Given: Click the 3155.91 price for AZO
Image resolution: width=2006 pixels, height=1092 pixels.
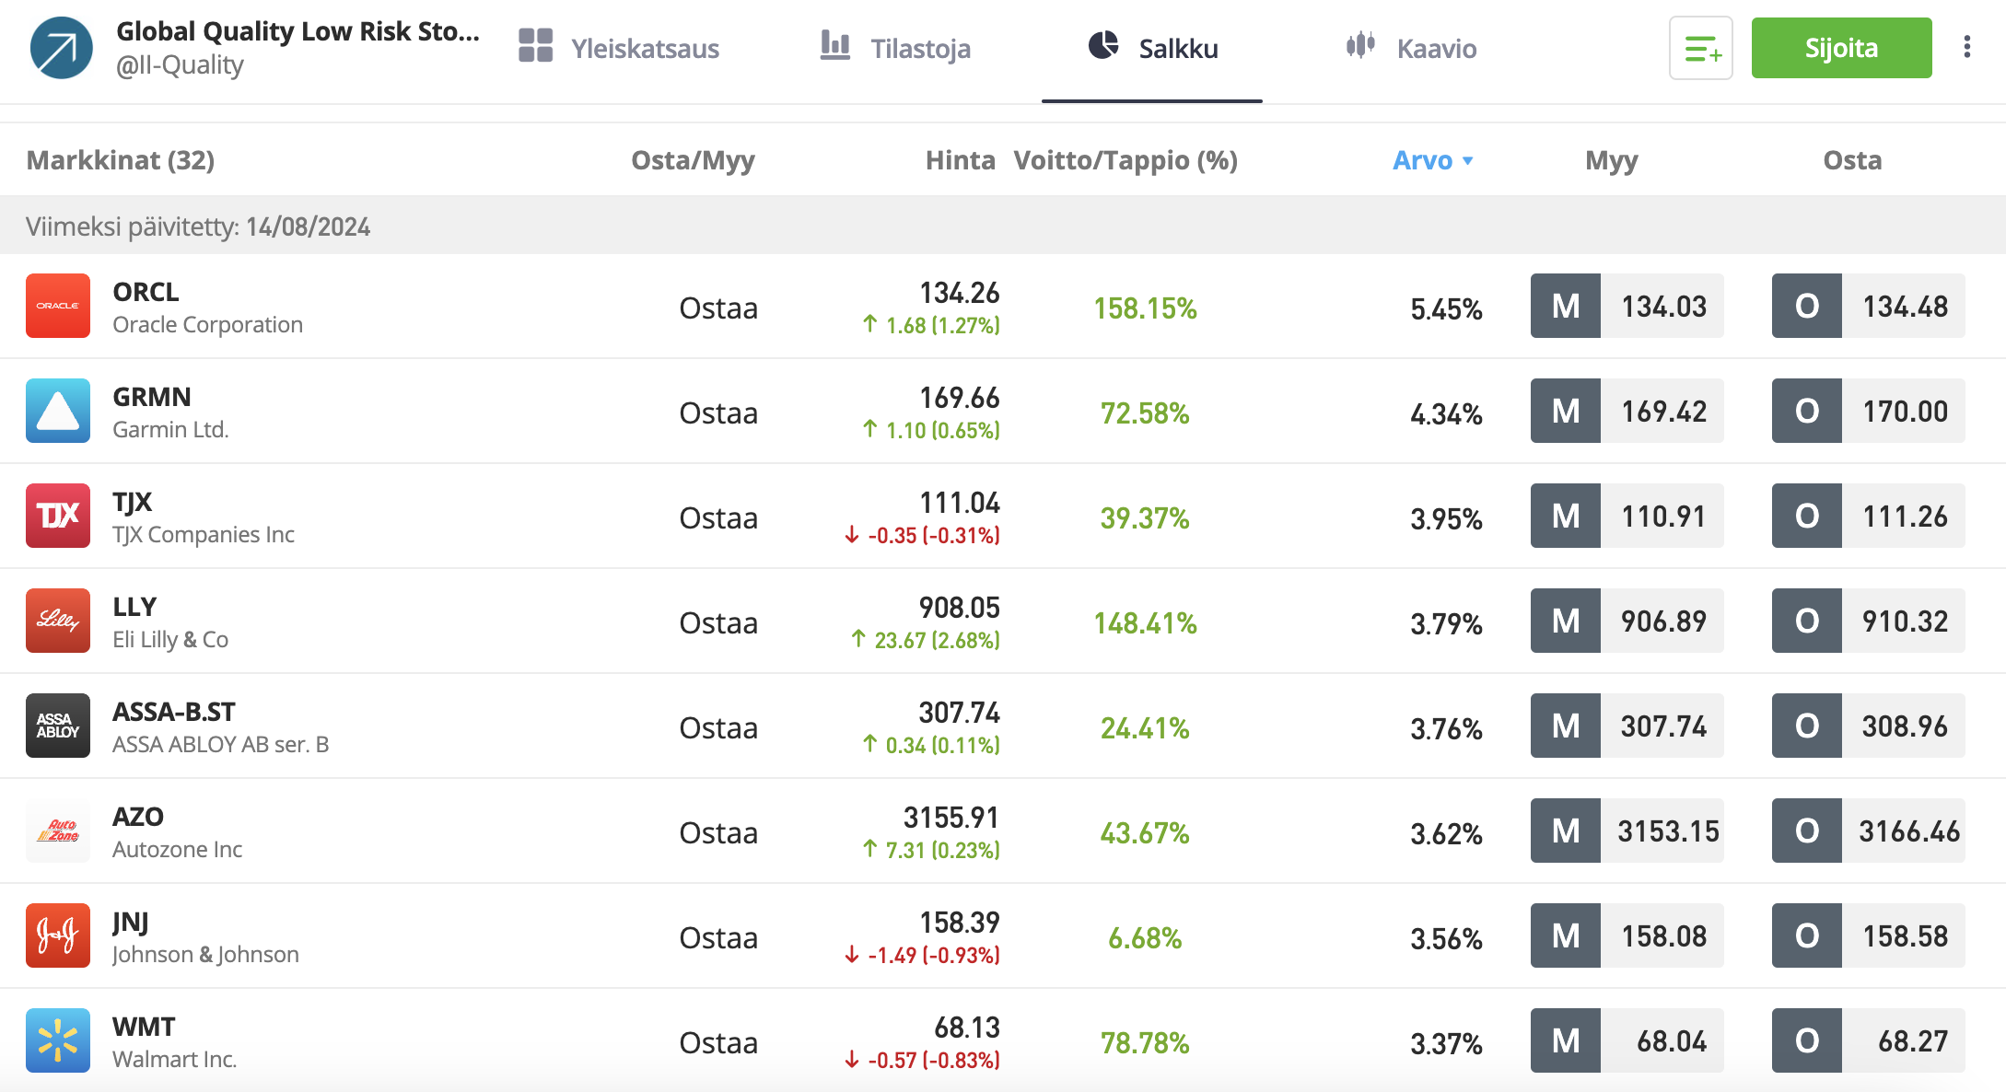Looking at the screenshot, I should 951,818.
